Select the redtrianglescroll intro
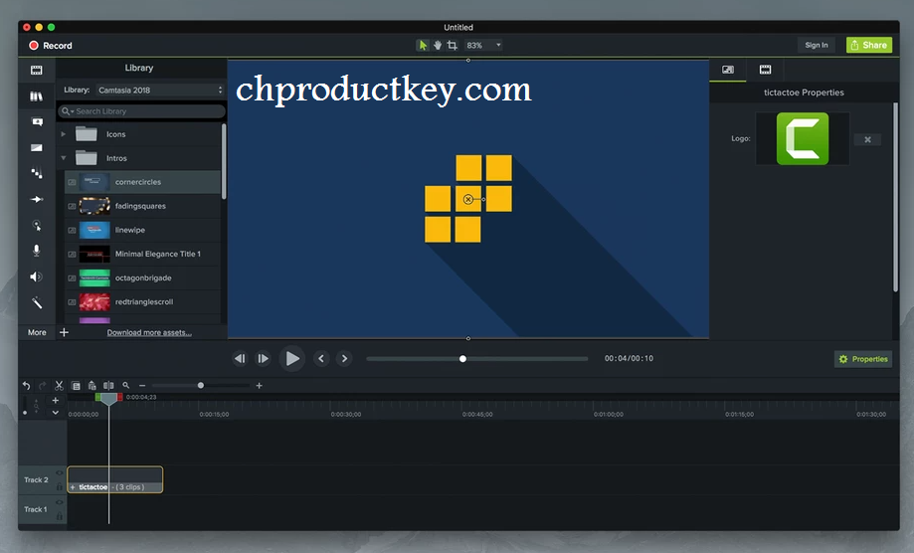914x553 pixels. (143, 301)
